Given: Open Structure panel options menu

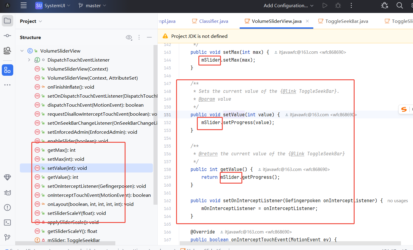Looking at the screenshot, I should 139,37.
